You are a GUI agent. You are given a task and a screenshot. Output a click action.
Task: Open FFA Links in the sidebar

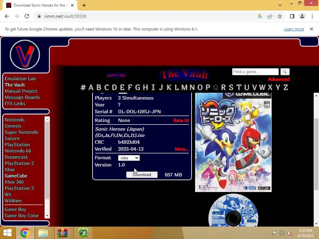point(15,104)
